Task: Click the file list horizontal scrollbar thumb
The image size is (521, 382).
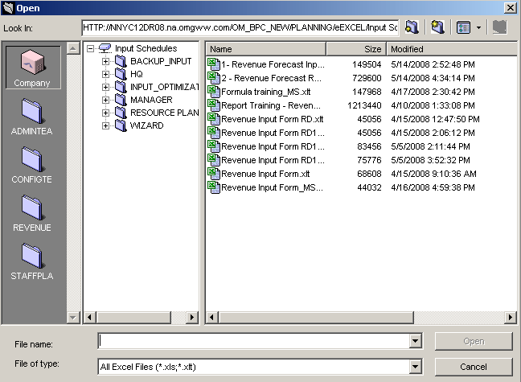Action: (316, 317)
